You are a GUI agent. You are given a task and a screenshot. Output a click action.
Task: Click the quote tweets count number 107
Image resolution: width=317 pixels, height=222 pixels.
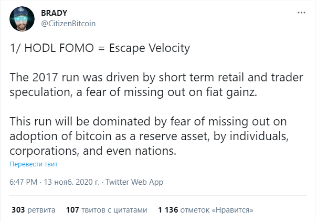coord(72,210)
